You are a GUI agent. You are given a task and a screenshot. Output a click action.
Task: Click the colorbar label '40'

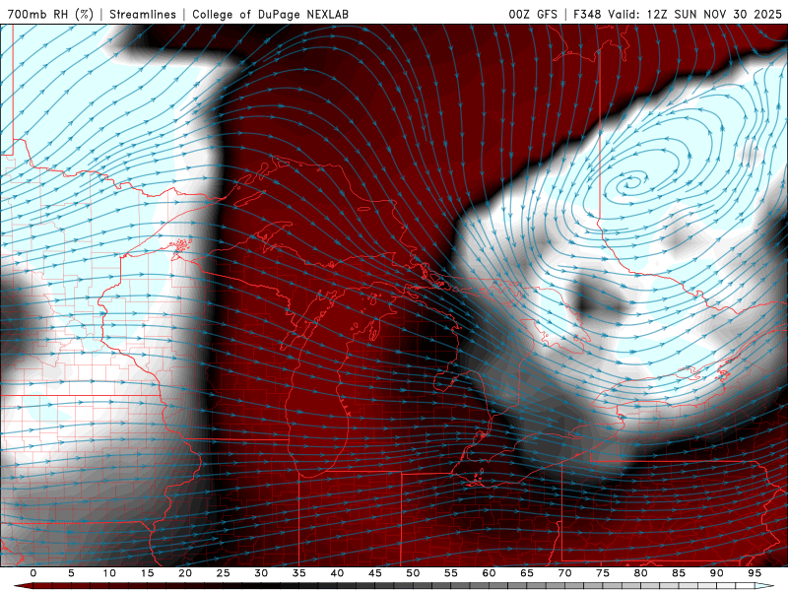pos(337,573)
